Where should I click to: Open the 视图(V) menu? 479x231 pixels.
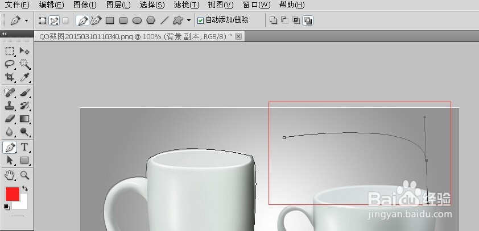pyautogui.click(x=221, y=5)
